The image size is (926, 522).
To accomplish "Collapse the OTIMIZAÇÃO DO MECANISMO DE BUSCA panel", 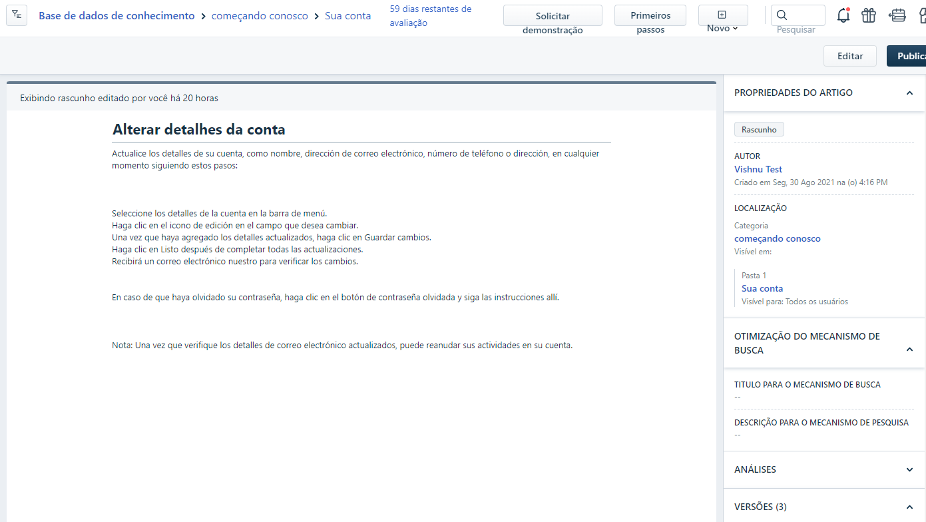I will coord(909,349).
